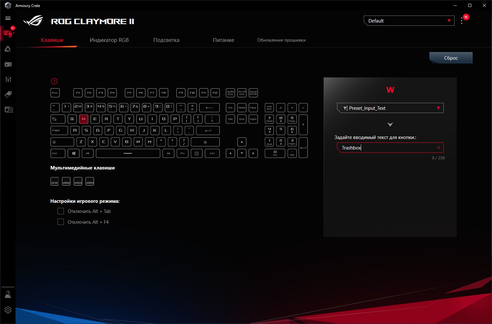Click the red question mark help icon
This screenshot has width=492, height=324.
pos(54,81)
